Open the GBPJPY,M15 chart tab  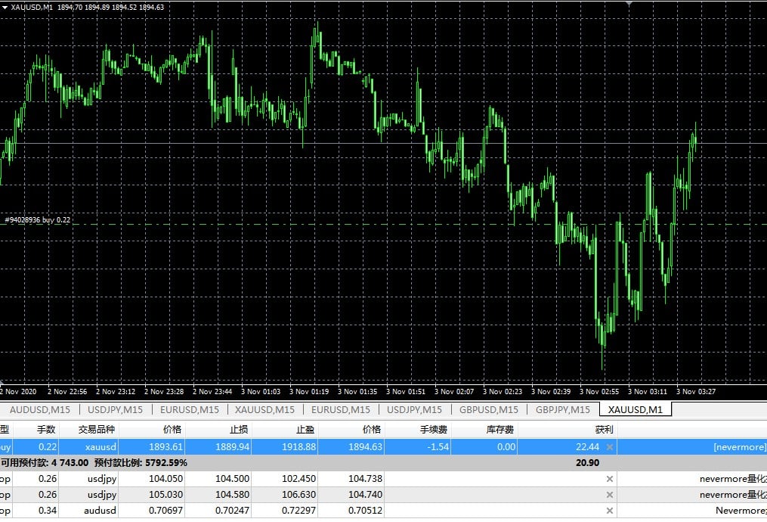(x=562, y=409)
